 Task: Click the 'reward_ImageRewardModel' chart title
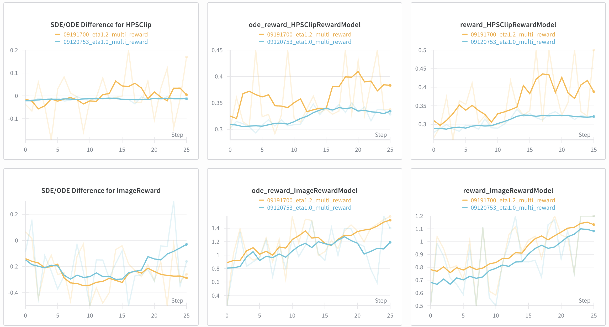coord(508,191)
